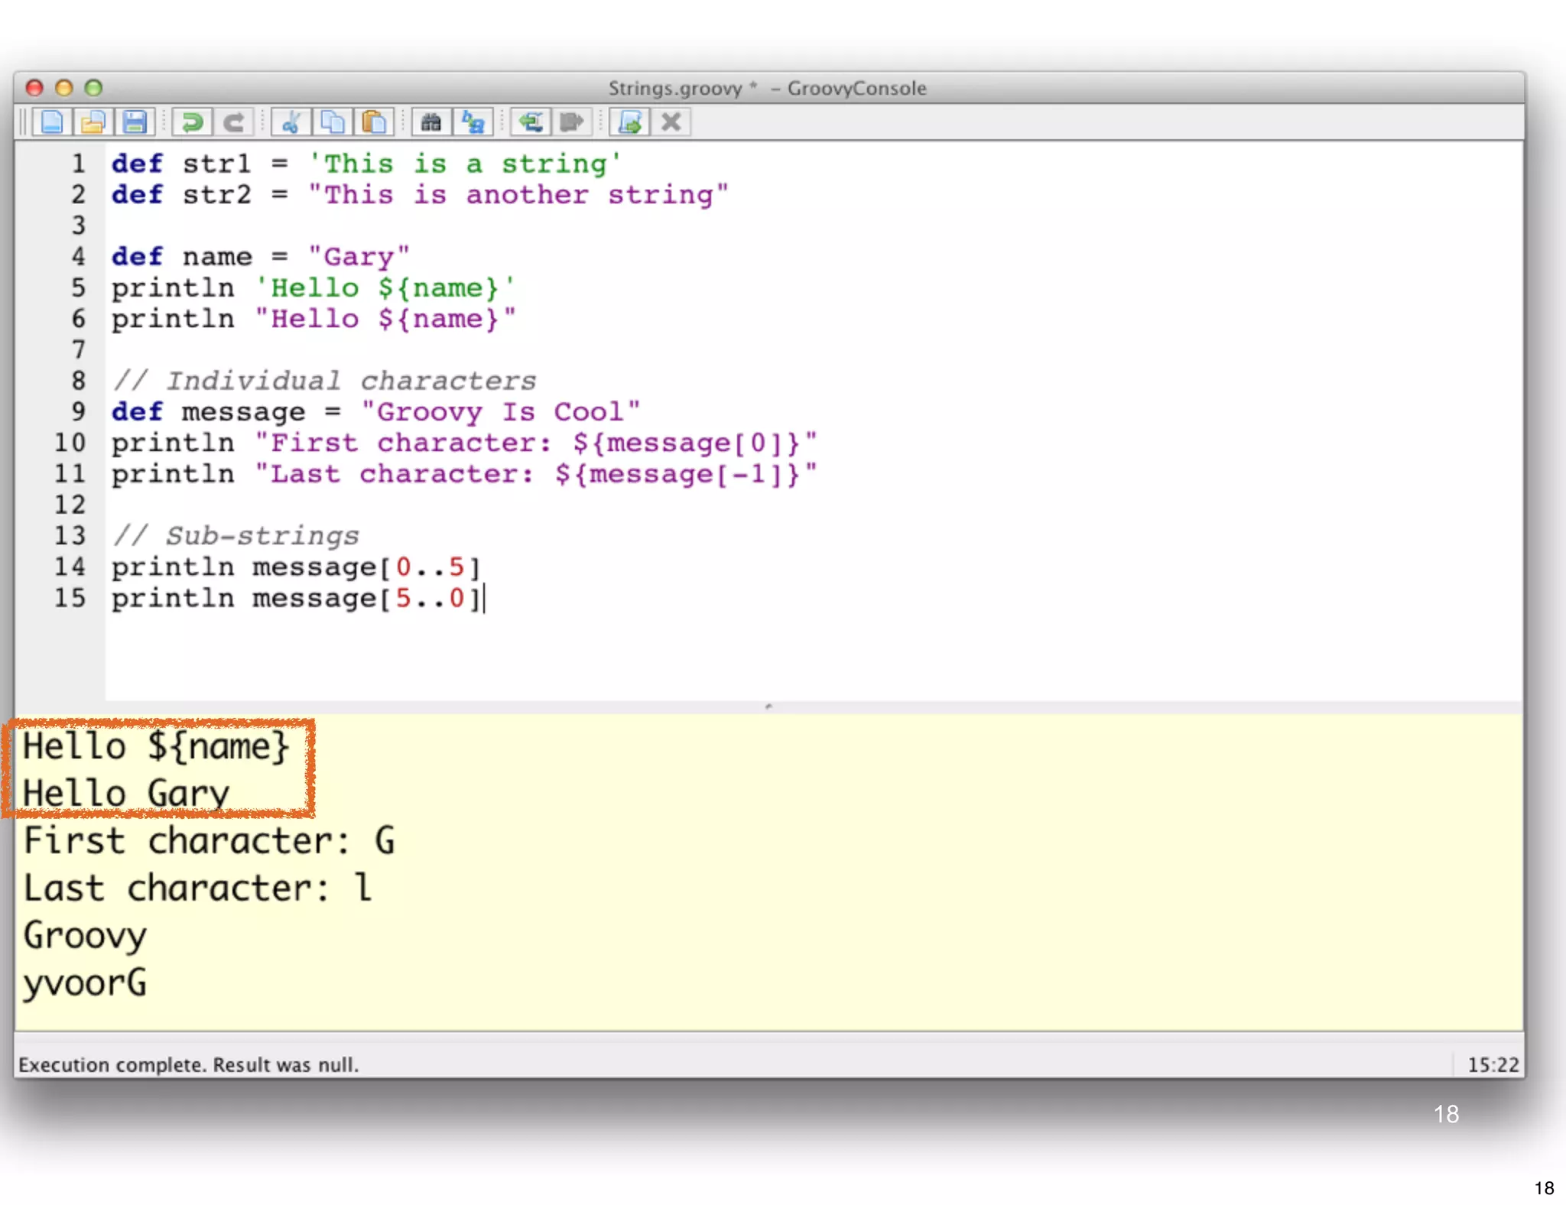Click the "Hello Gary" output line
Image resolution: width=1566 pixels, height=1205 pixels.
126,793
